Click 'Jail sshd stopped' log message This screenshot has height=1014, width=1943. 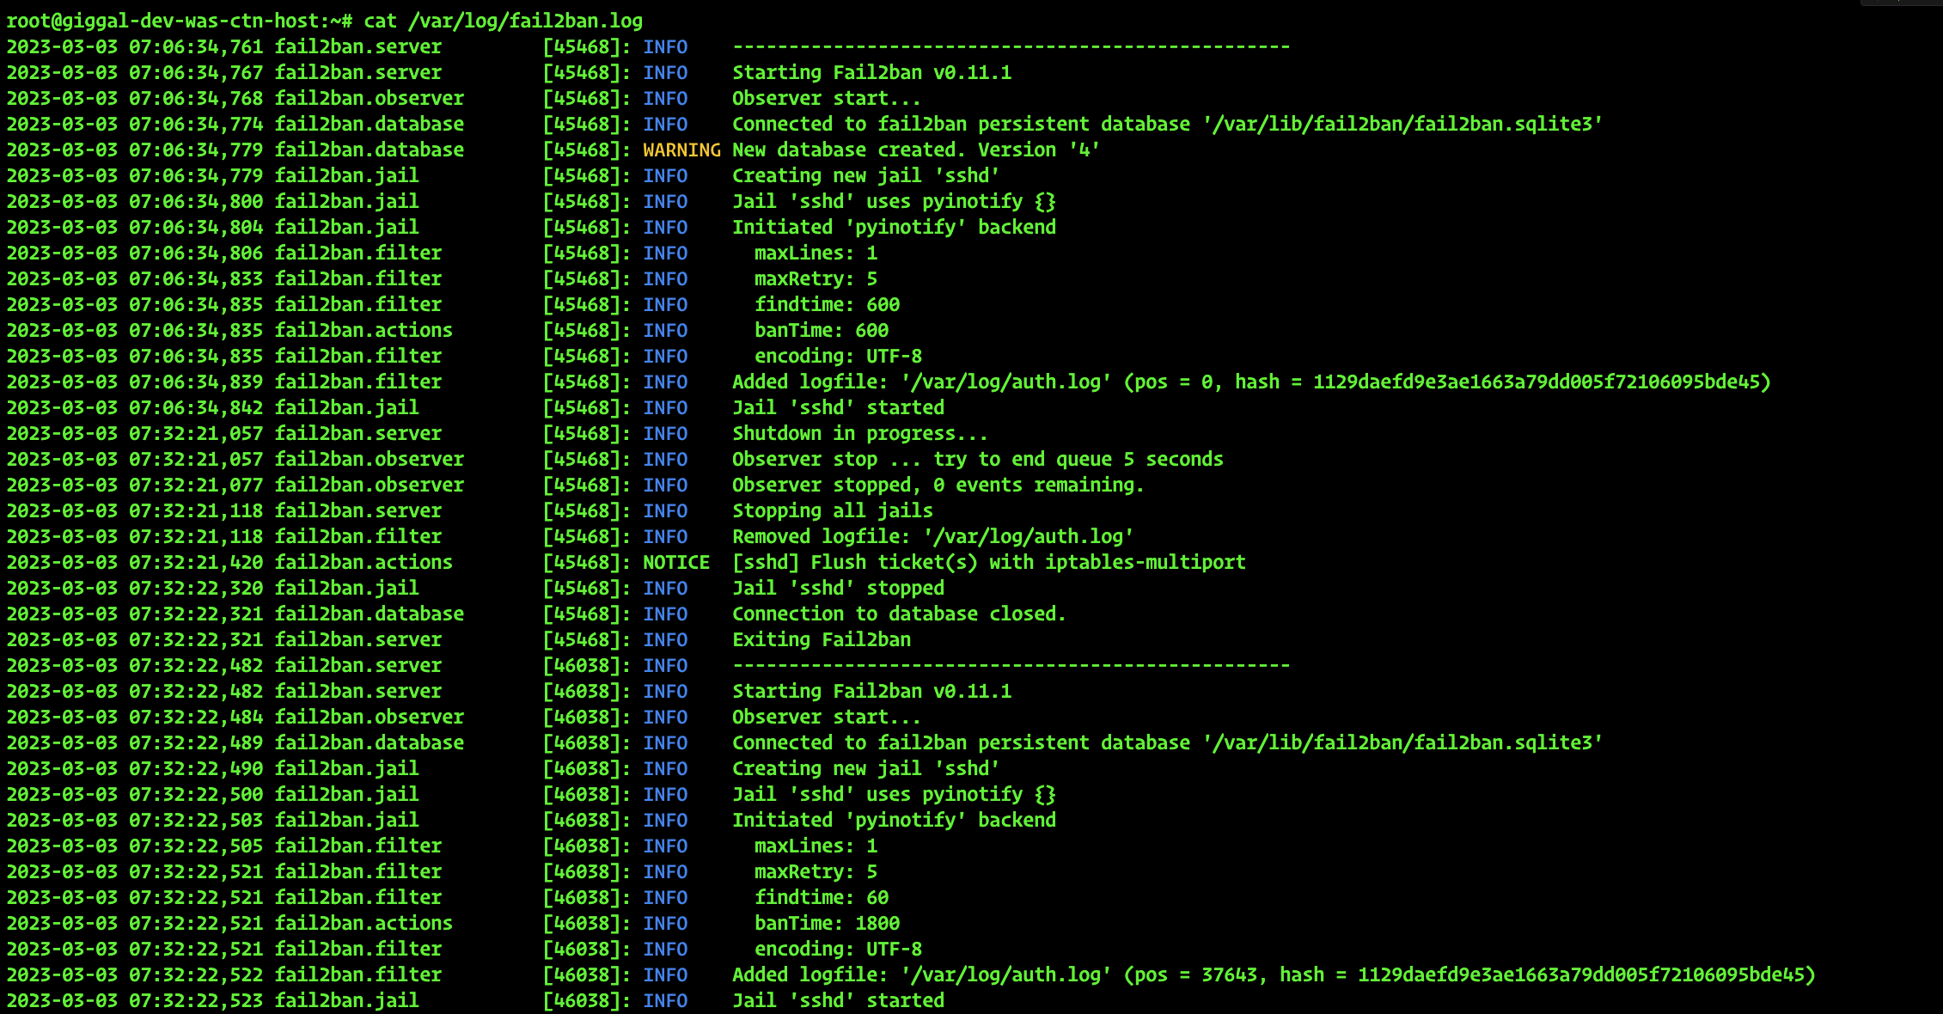pyautogui.click(x=838, y=588)
